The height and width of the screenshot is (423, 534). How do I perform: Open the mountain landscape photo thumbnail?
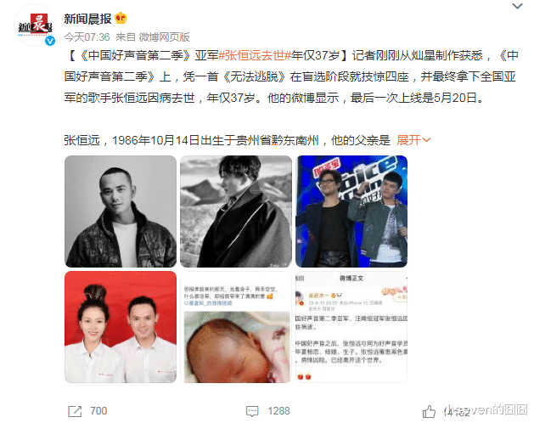click(x=236, y=211)
